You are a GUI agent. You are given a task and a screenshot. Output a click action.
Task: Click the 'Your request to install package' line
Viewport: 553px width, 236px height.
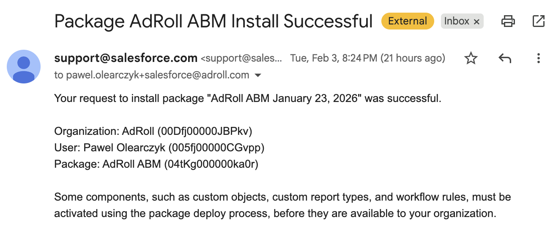[x=248, y=99]
